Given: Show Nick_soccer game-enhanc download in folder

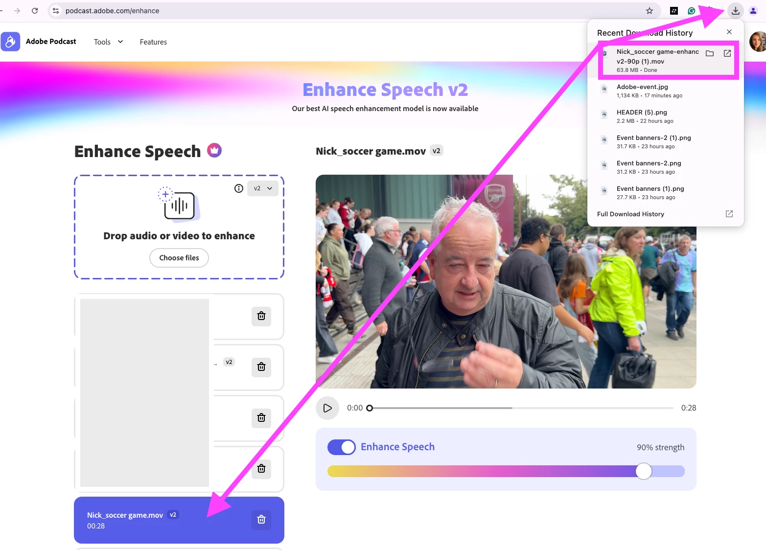Looking at the screenshot, I should 710,53.
